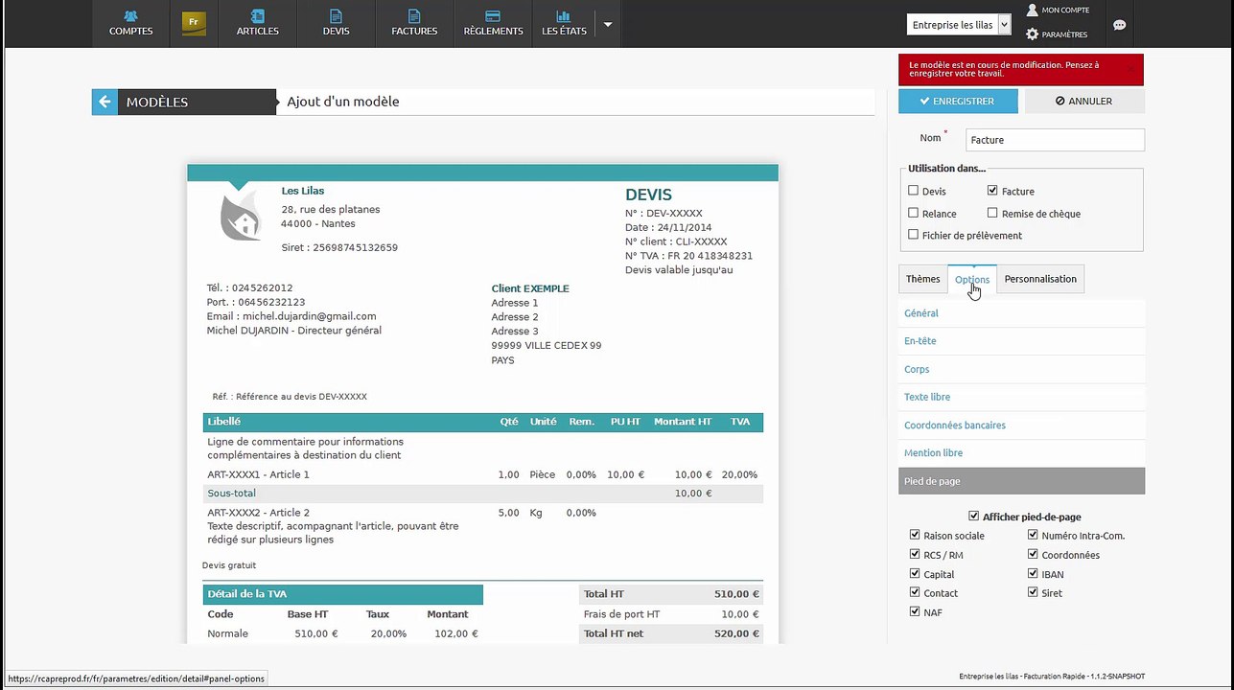Click the Annuler cancel button
The height and width of the screenshot is (690, 1234).
point(1084,101)
